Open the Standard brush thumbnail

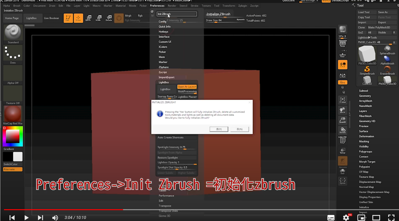point(13,34)
